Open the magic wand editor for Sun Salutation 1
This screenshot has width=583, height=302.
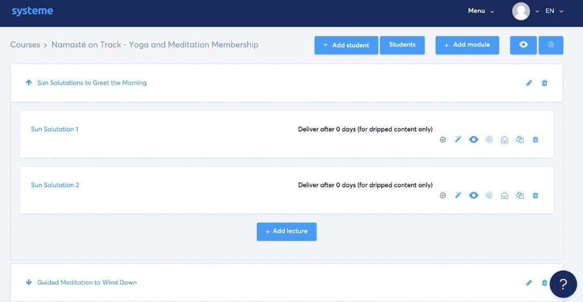click(x=458, y=139)
